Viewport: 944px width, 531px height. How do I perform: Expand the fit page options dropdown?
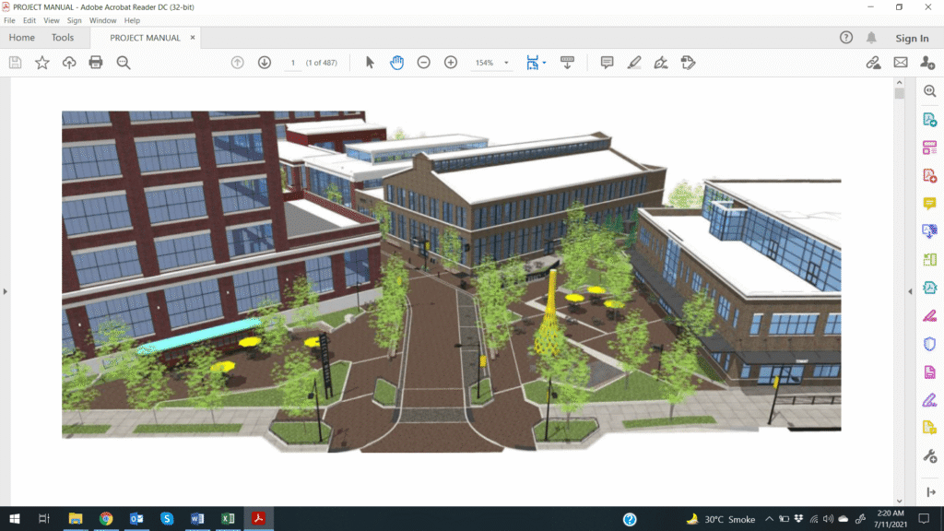coord(544,63)
